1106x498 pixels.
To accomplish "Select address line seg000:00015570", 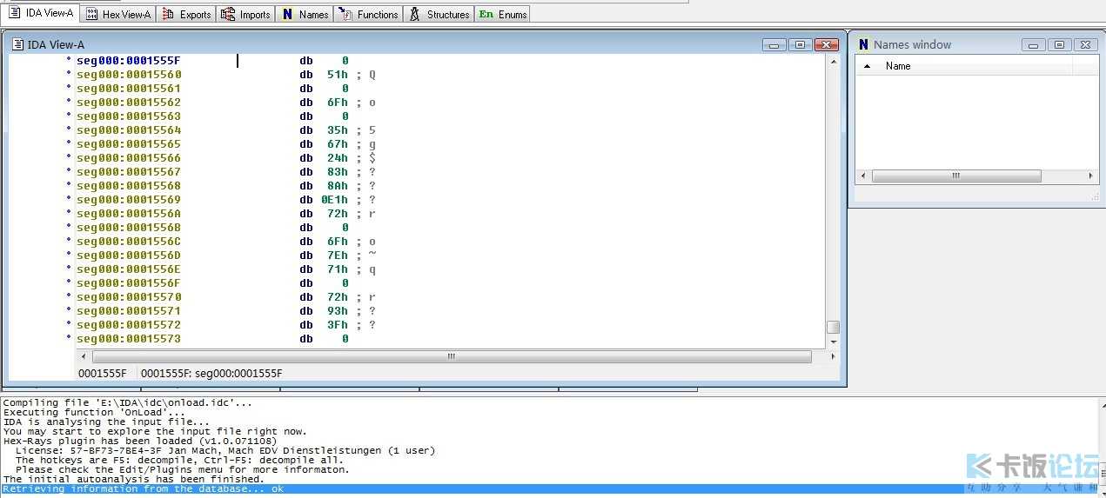I will click(129, 297).
